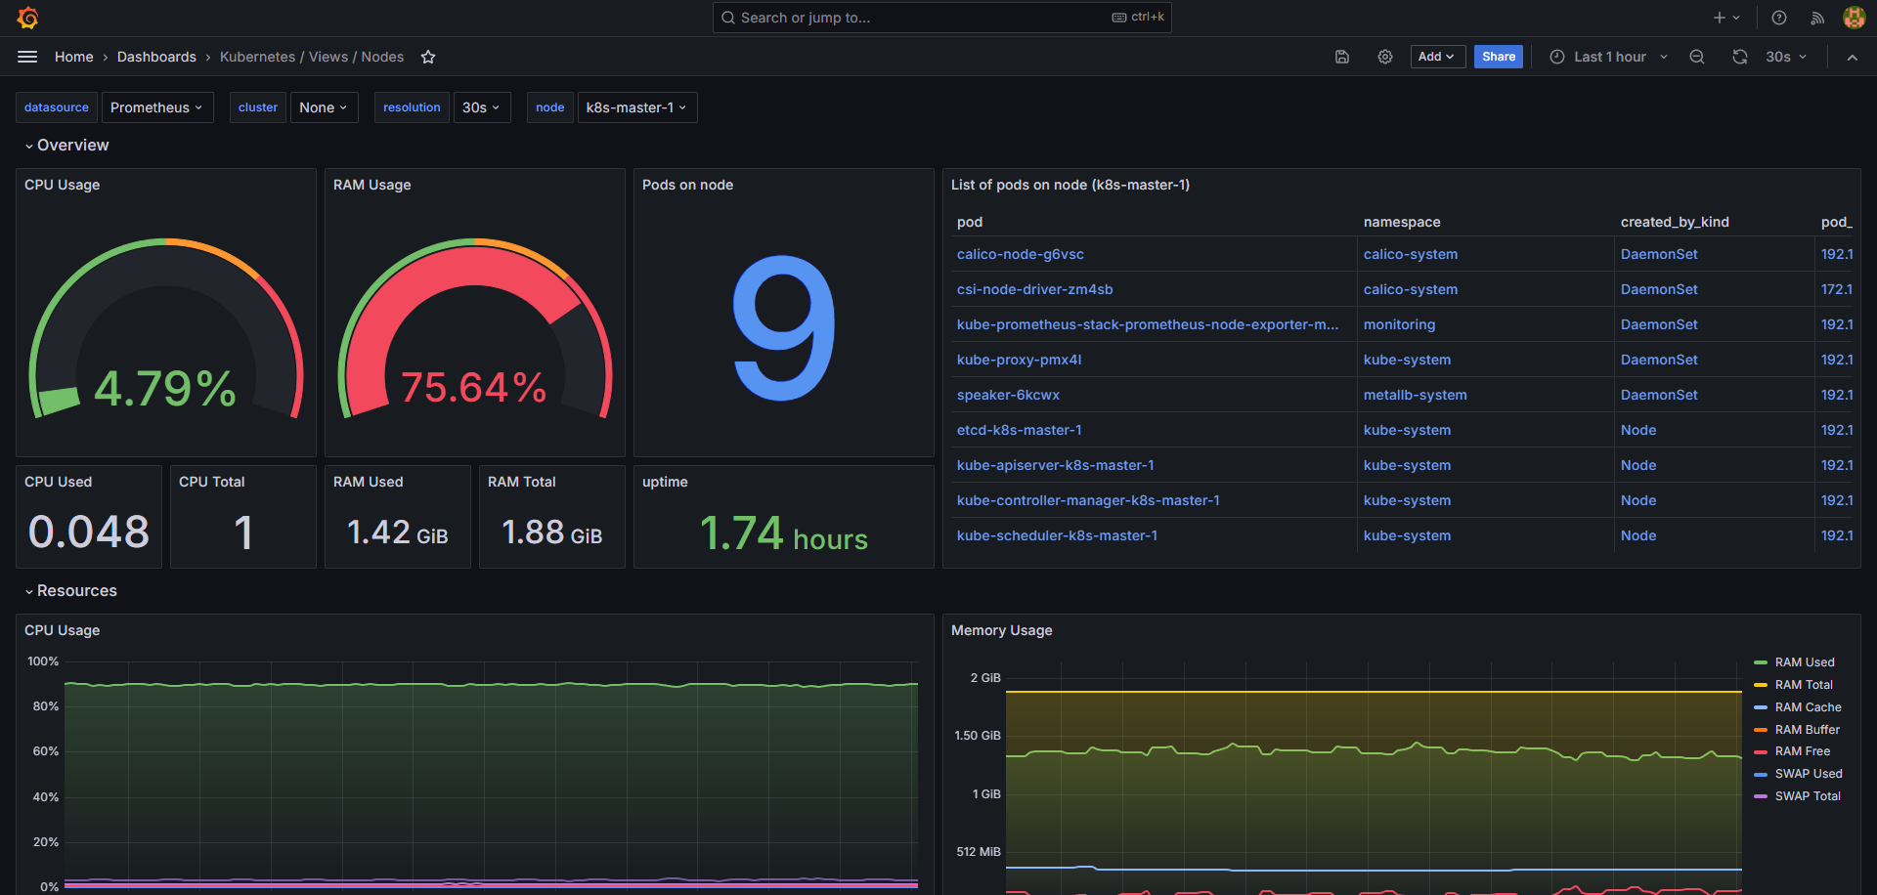
Task: Click the 1.74 hours uptime value
Action: tap(784, 534)
